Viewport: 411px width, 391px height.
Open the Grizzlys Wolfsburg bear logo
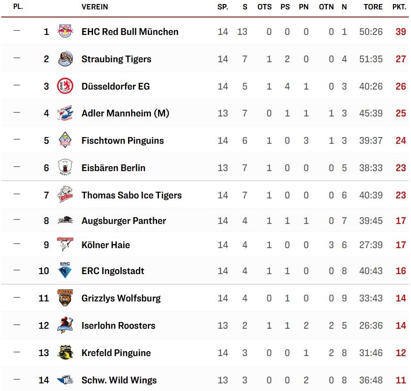(65, 298)
